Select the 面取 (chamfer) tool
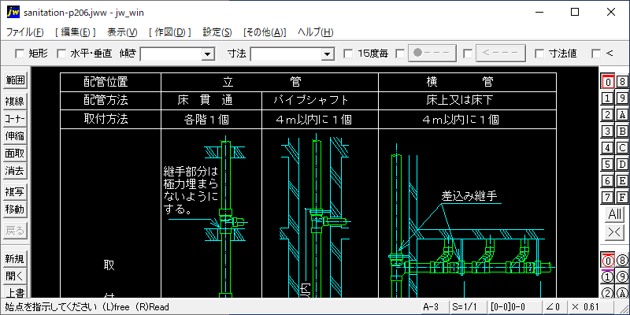 [x=15, y=154]
